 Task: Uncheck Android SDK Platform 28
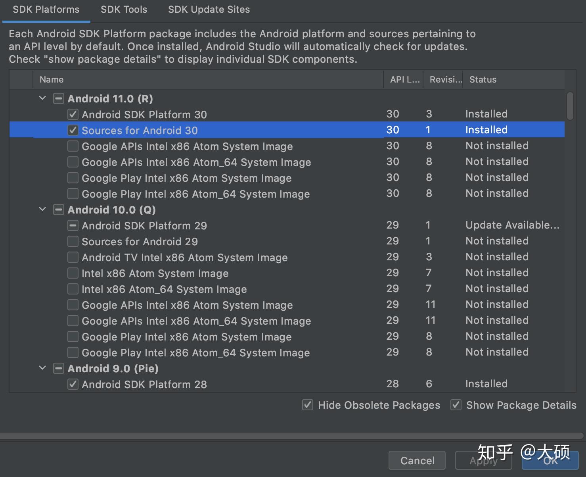[x=73, y=384]
